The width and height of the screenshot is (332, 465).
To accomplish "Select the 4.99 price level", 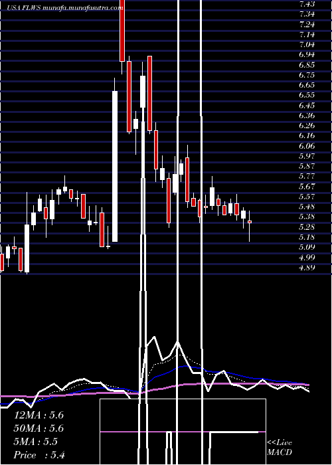I will coord(307,258).
